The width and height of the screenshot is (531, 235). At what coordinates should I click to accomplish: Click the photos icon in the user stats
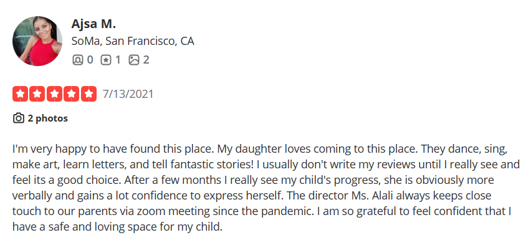[x=134, y=60]
